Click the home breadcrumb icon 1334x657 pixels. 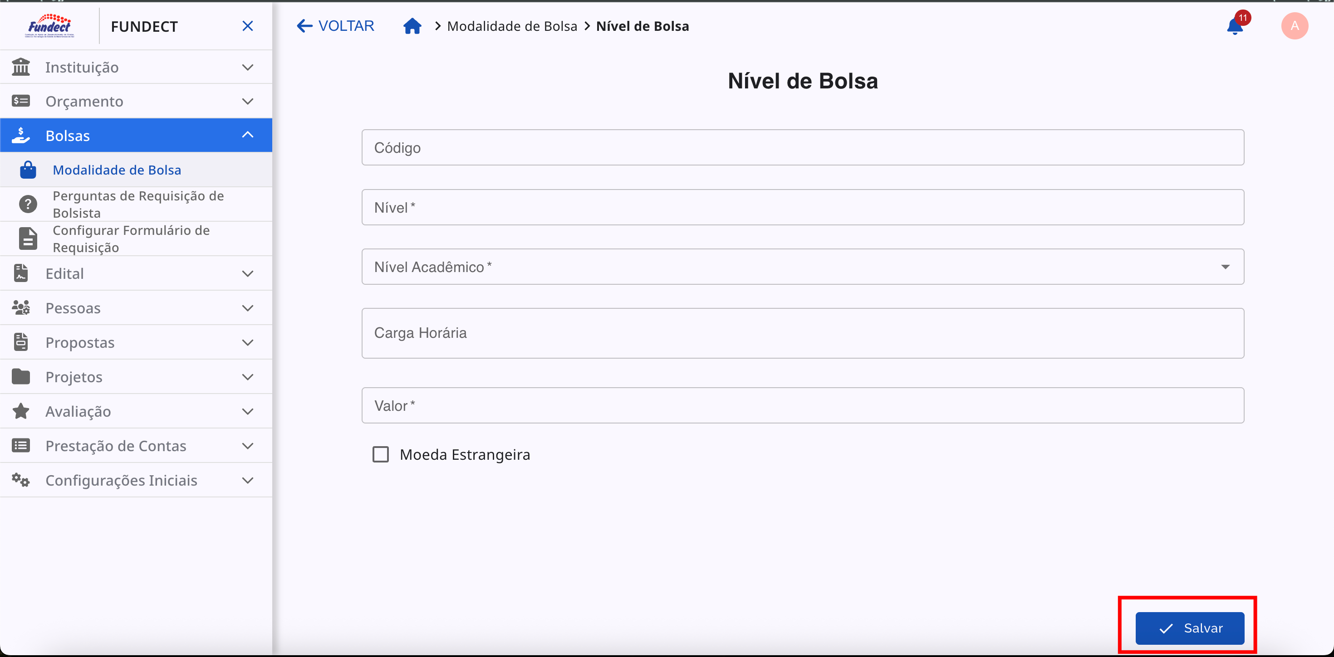[412, 25]
